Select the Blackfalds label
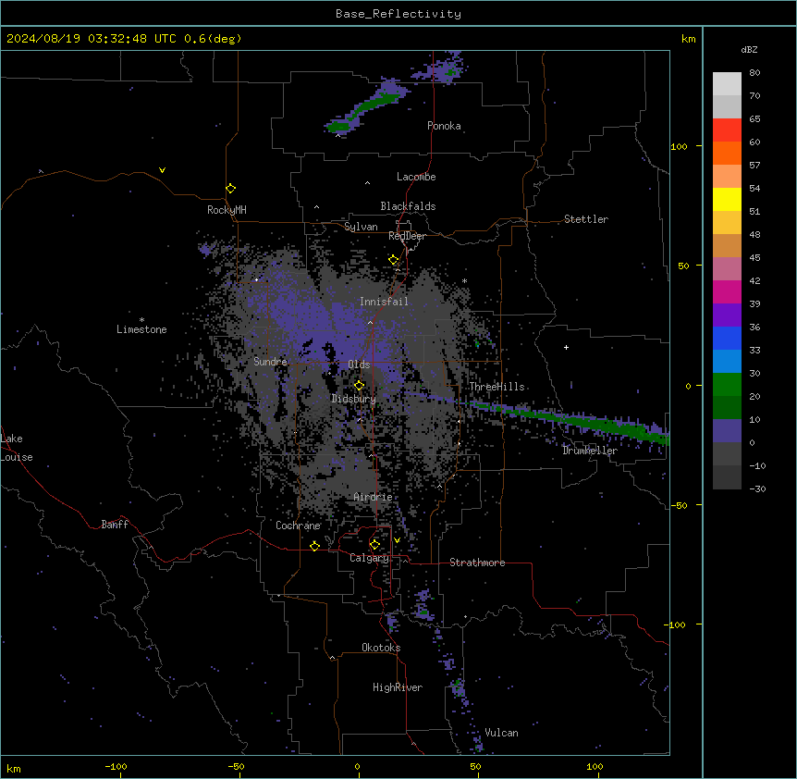 (x=408, y=206)
